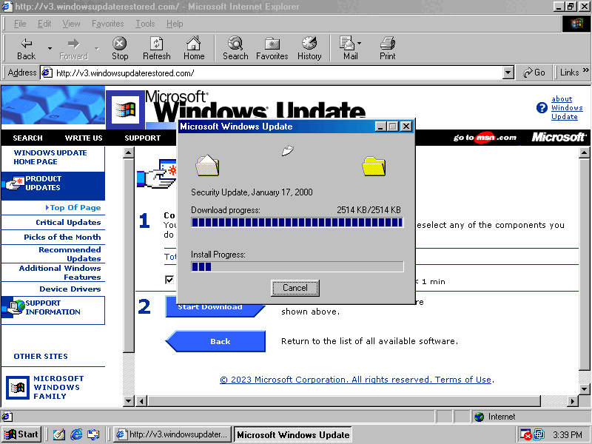Click the help question mark beside about Windows Update
The width and height of the screenshot is (592, 444).
click(541, 107)
